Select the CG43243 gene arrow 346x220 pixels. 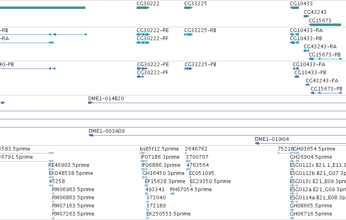(307, 16)
